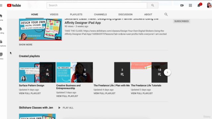Image resolution: width=212 pixels, height=119 pixels.
Task: Open the Skillshare Class Trailer video title
Action: pos(111,21)
